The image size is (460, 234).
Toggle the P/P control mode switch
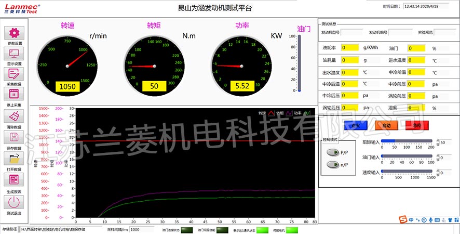coord(331,153)
